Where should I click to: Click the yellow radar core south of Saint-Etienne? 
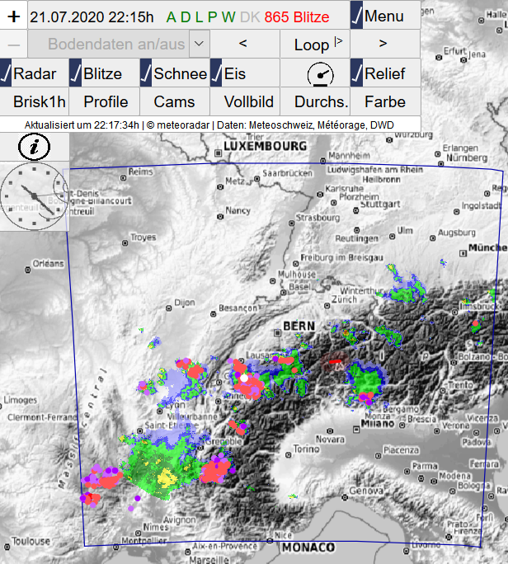click(x=167, y=477)
